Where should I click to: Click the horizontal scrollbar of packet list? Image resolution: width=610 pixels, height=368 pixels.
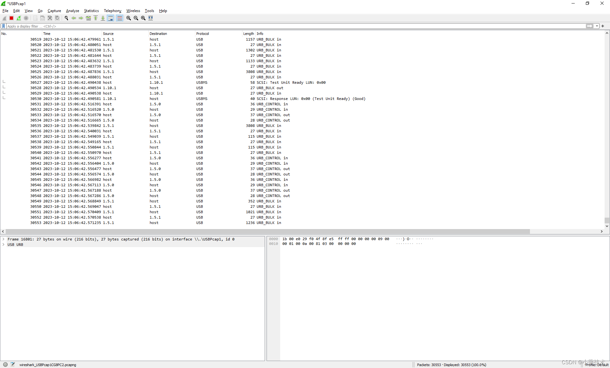(x=268, y=231)
